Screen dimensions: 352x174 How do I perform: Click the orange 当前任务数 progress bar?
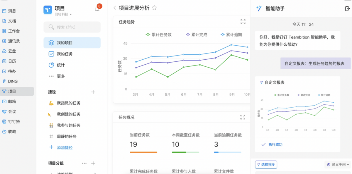click(143, 152)
